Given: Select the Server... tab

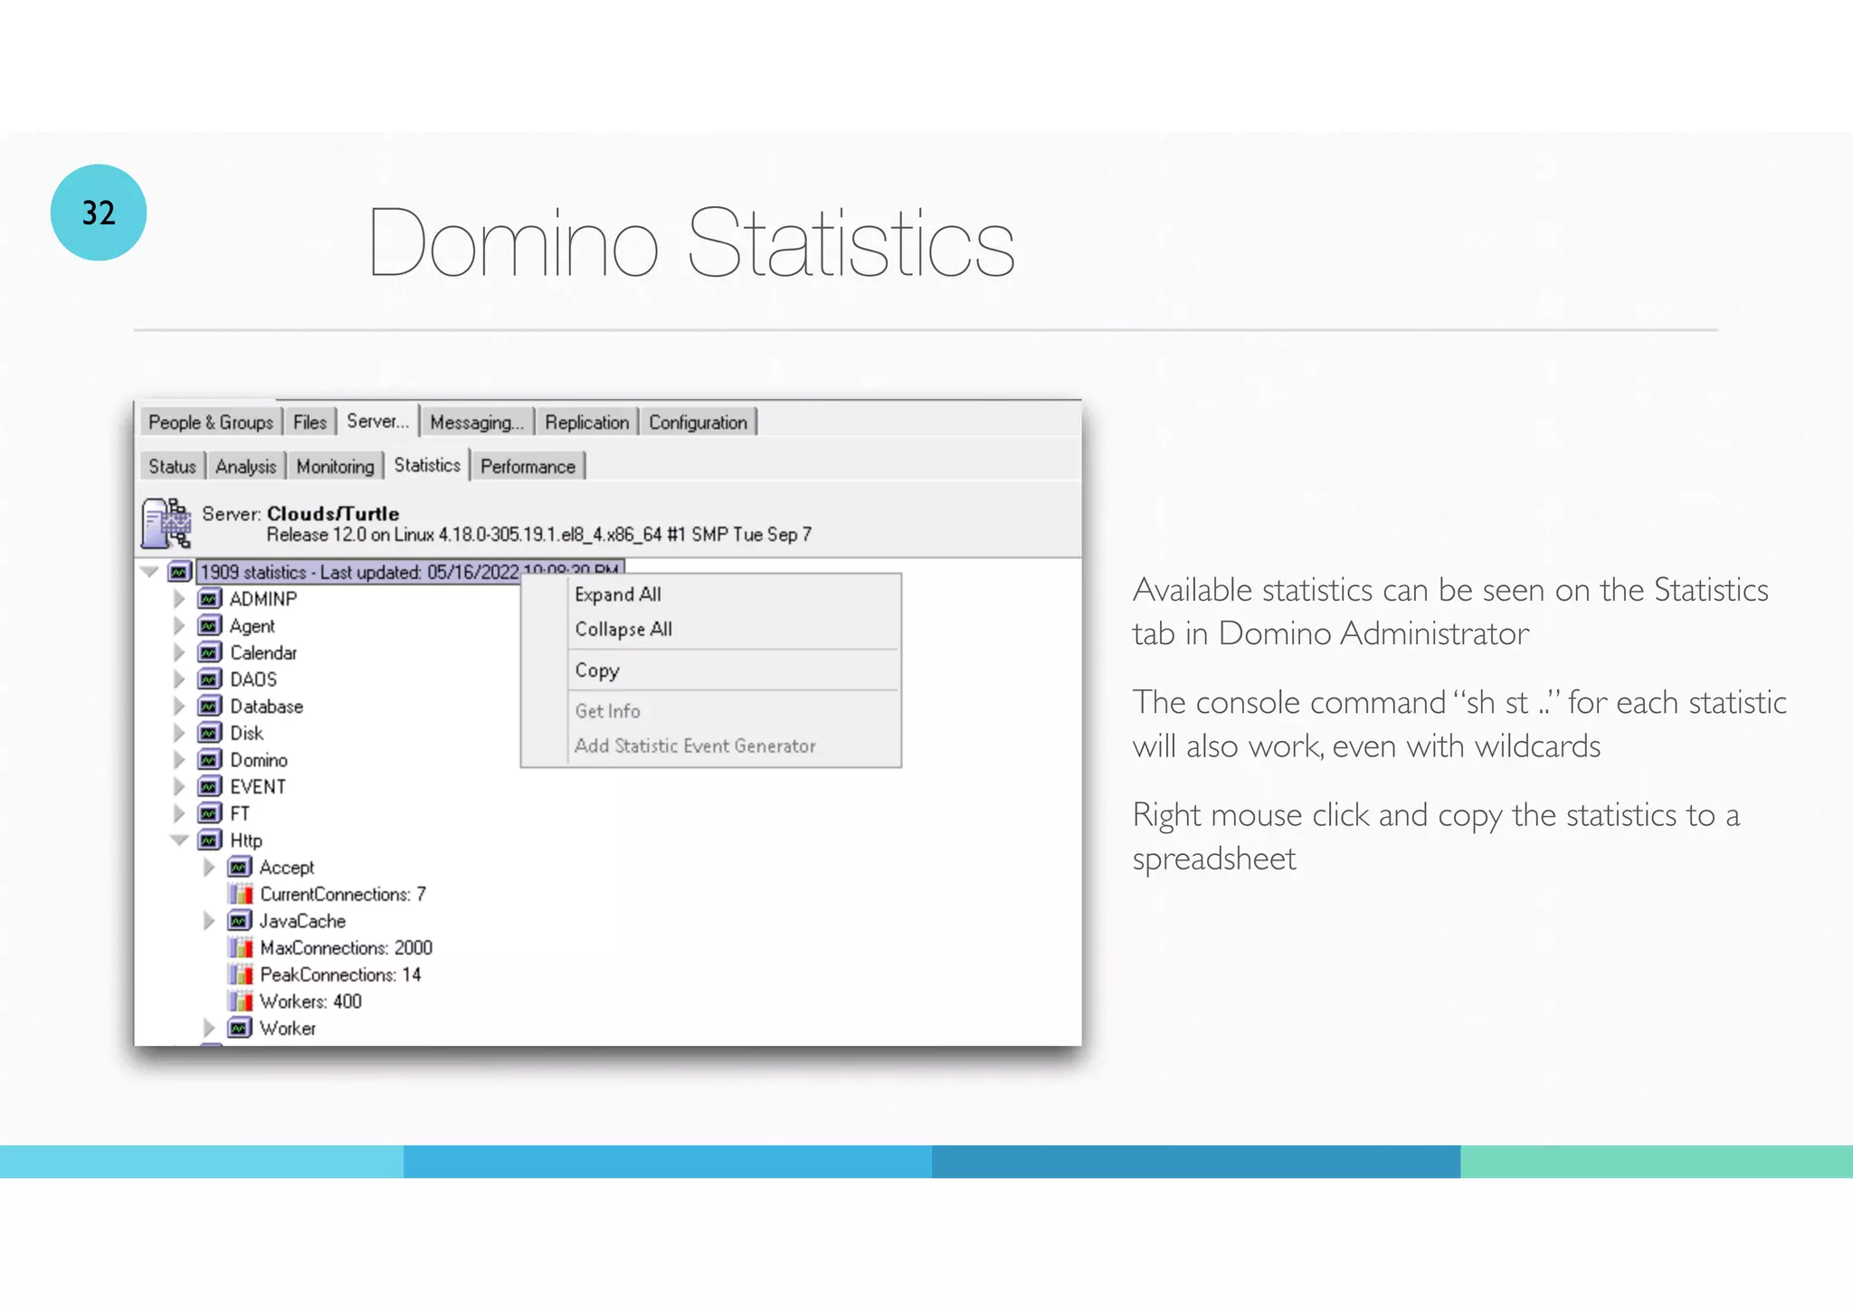Looking at the screenshot, I should (x=378, y=421).
